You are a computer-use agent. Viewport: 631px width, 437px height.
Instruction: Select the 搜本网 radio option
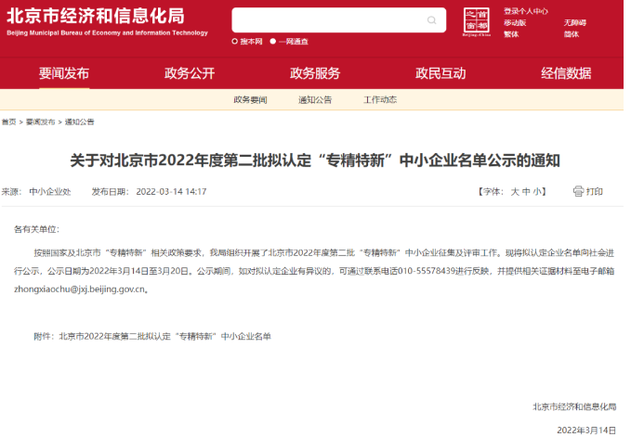coord(234,42)
